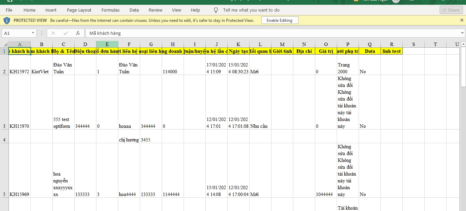Image resolution: width=466 pixels, height=211 pixels.
Task: Click Tell me what you want to do
Action: click(x=251, y=10)
